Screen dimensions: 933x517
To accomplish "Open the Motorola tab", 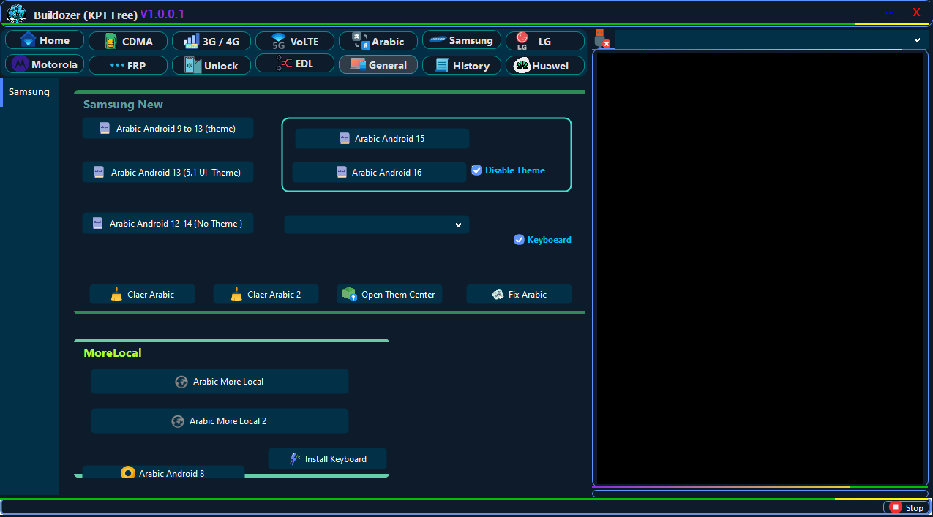I will [x=45, y=65].
